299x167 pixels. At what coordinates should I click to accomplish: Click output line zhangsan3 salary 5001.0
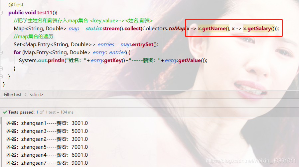47,131
